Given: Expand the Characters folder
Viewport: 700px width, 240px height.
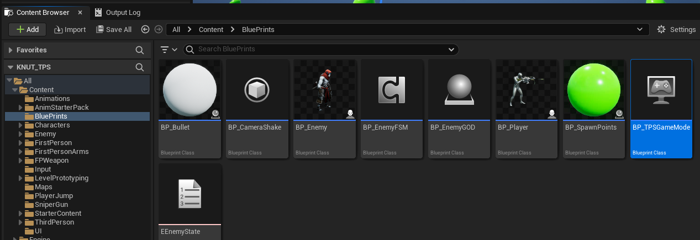Looking at the screenshot, I should 21,125.
